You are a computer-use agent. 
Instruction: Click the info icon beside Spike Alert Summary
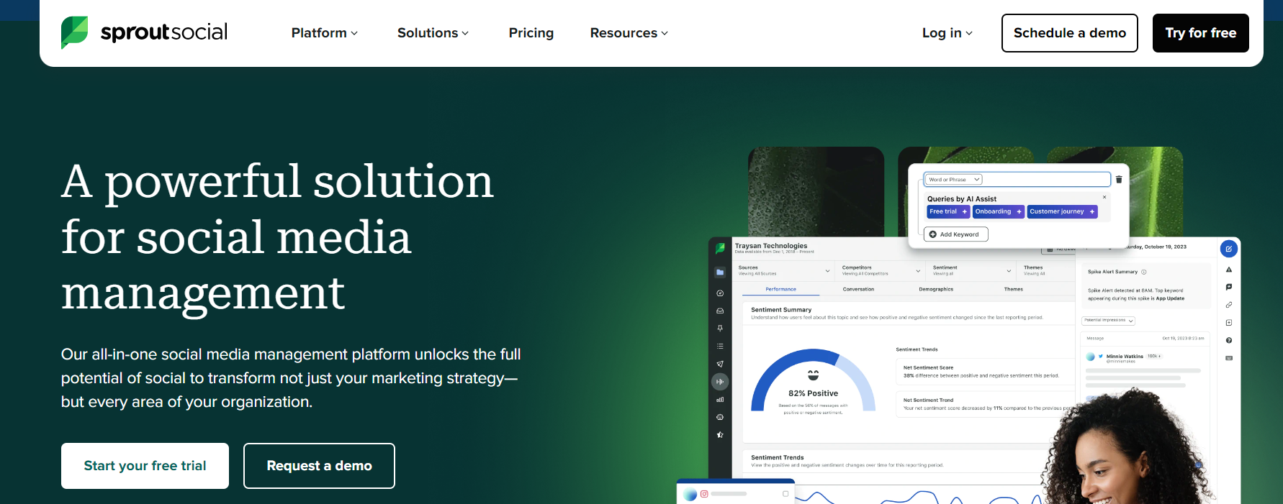point(1143,272)
